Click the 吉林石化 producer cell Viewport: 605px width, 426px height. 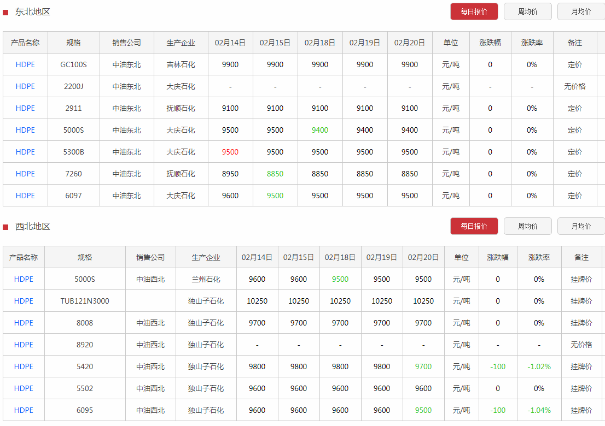[x=181, y=64]
